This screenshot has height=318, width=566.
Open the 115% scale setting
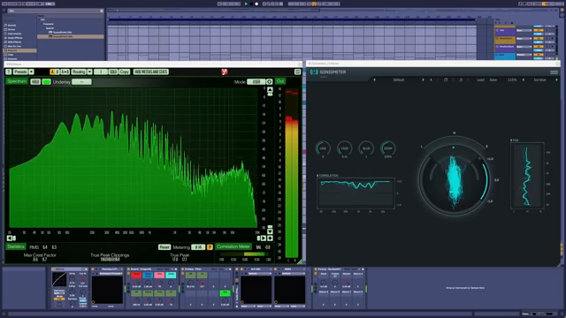pyautogui.click(x=512, y=79)
